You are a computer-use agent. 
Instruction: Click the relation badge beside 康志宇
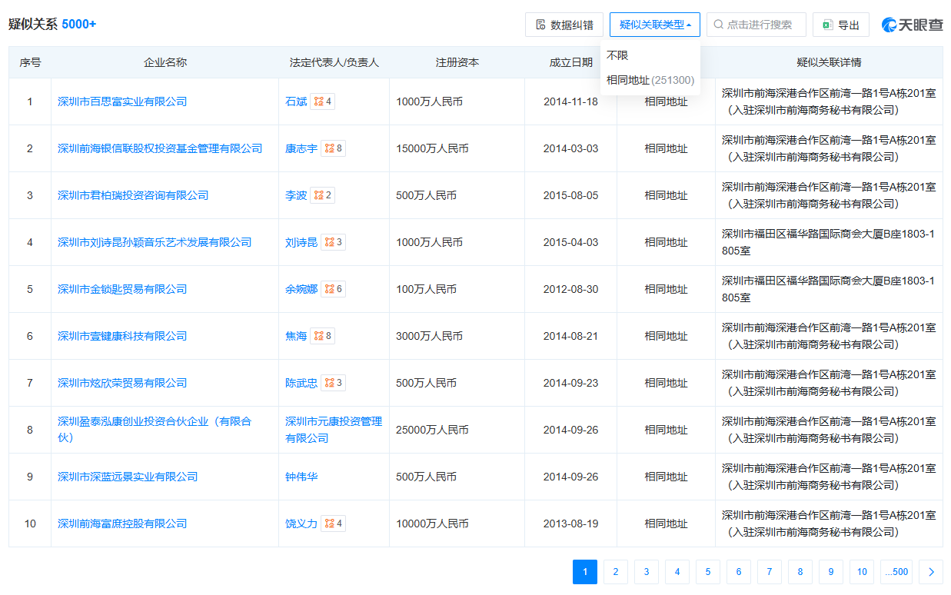coord(333,148)
